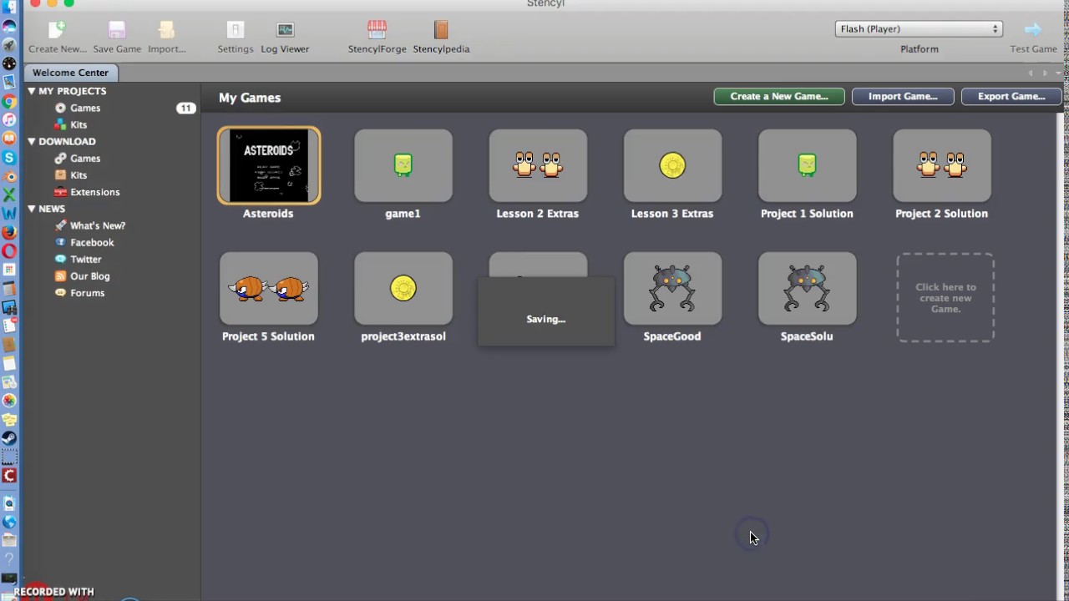
Task: Select the project3extrasol game thumbnail
Action: click(x=403, y=288)
